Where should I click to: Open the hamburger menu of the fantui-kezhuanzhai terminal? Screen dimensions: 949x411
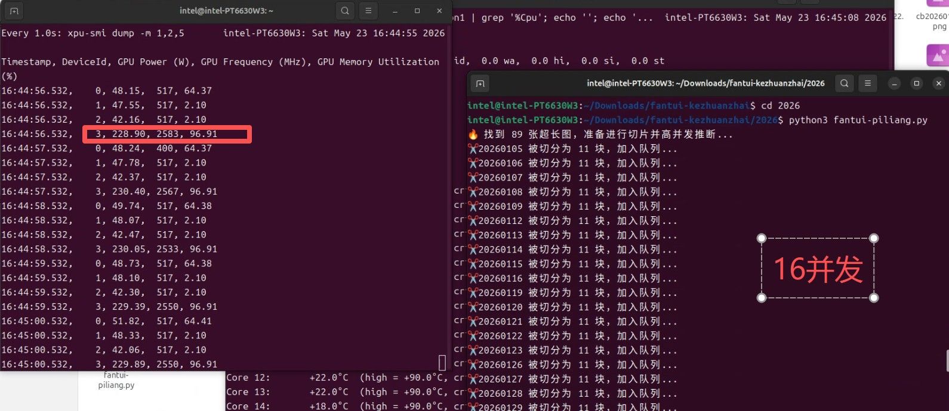[868, 83]
